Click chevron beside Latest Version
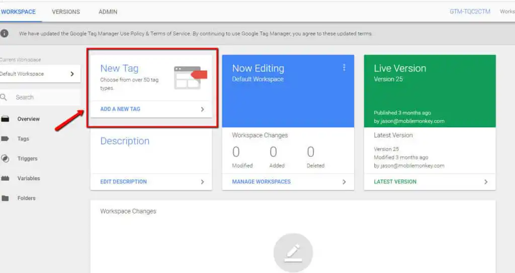Viewport: 515px width, 273px height. pyautogui.click(x=486, y=182)
